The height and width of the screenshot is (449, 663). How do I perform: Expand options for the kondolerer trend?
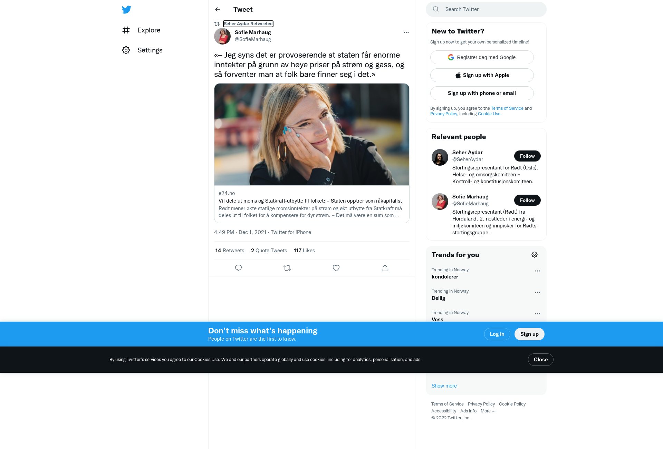click(537, 271)
